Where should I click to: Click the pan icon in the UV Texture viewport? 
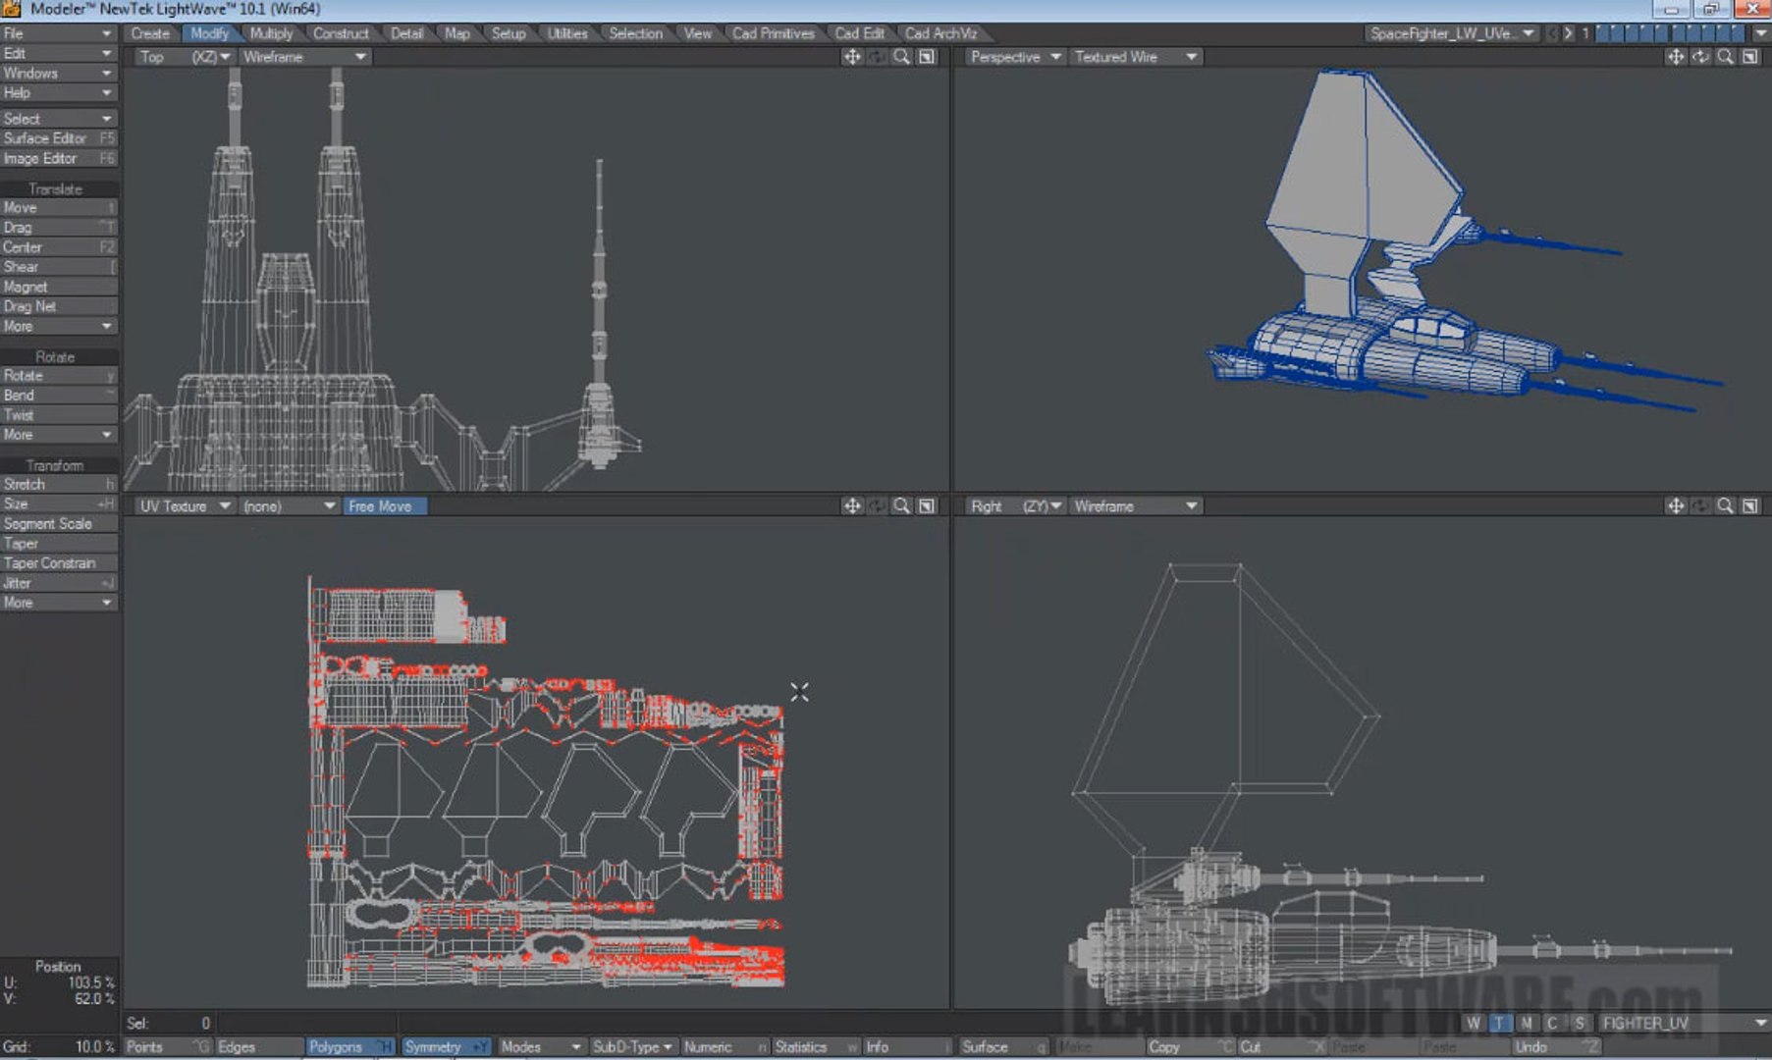point(852,505)
